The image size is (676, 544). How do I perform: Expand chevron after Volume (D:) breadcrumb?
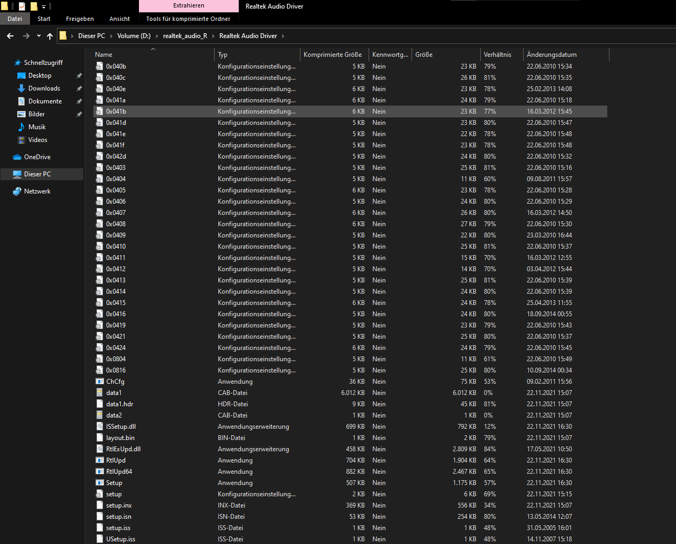tap(157, 36)
